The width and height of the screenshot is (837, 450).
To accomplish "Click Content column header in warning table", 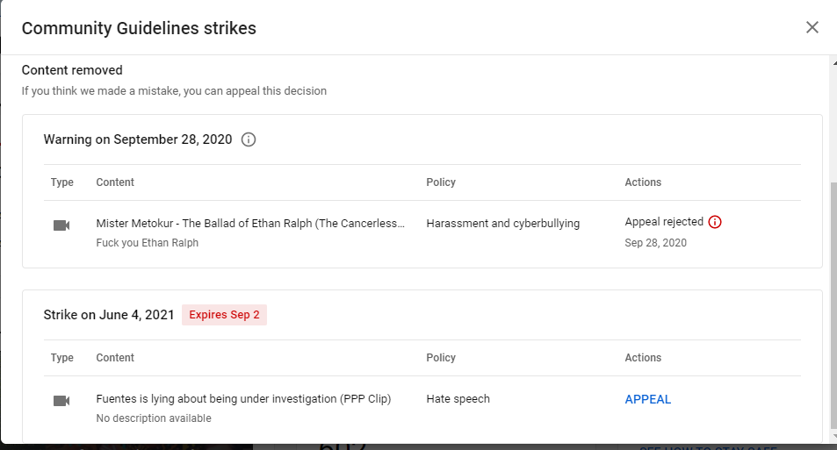I will pos(115,182).
